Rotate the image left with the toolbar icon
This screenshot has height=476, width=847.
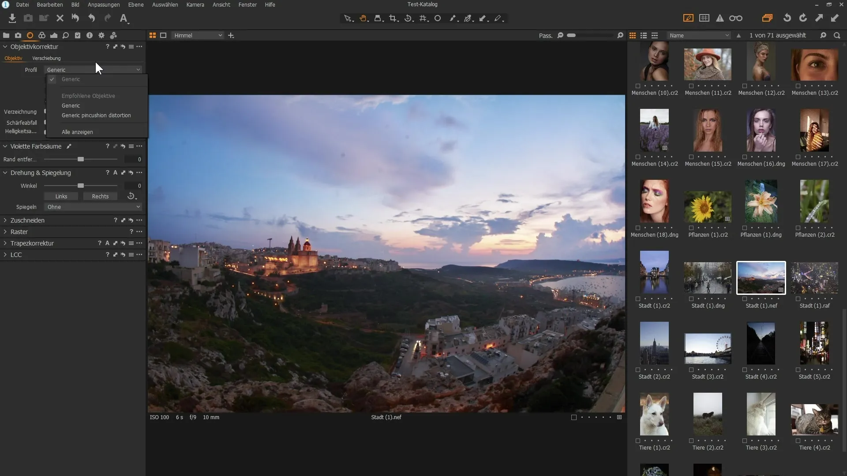(x=787, y=18)
